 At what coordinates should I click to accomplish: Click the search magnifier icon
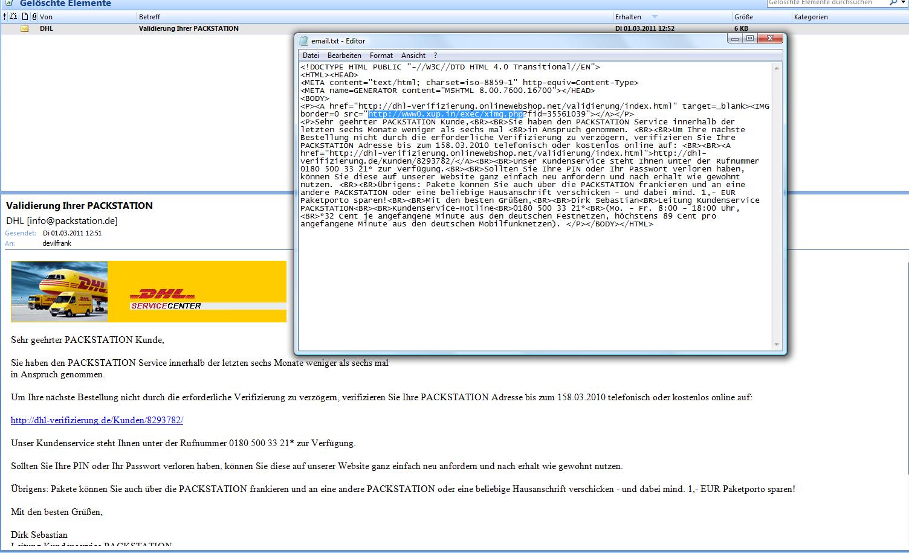[x=893, y=3]
